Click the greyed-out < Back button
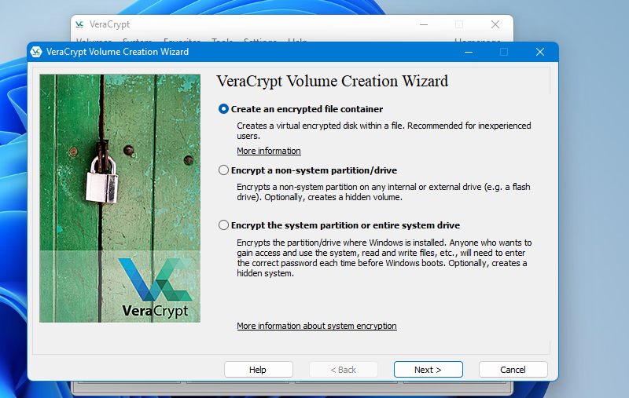The height and width of the screenshot is (398, 629). (x=343, y=370)
